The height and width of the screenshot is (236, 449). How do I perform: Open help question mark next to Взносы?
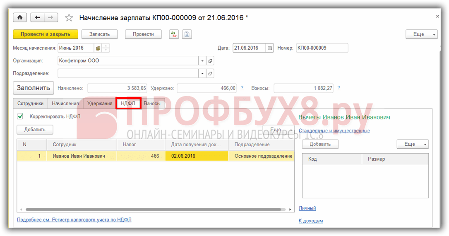[x=339, y=88]
